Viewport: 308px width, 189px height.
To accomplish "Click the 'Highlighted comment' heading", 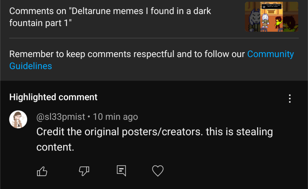I will [53, 97].
